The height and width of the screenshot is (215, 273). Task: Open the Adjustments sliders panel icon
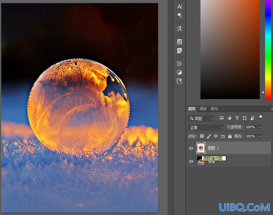(179, 63)
